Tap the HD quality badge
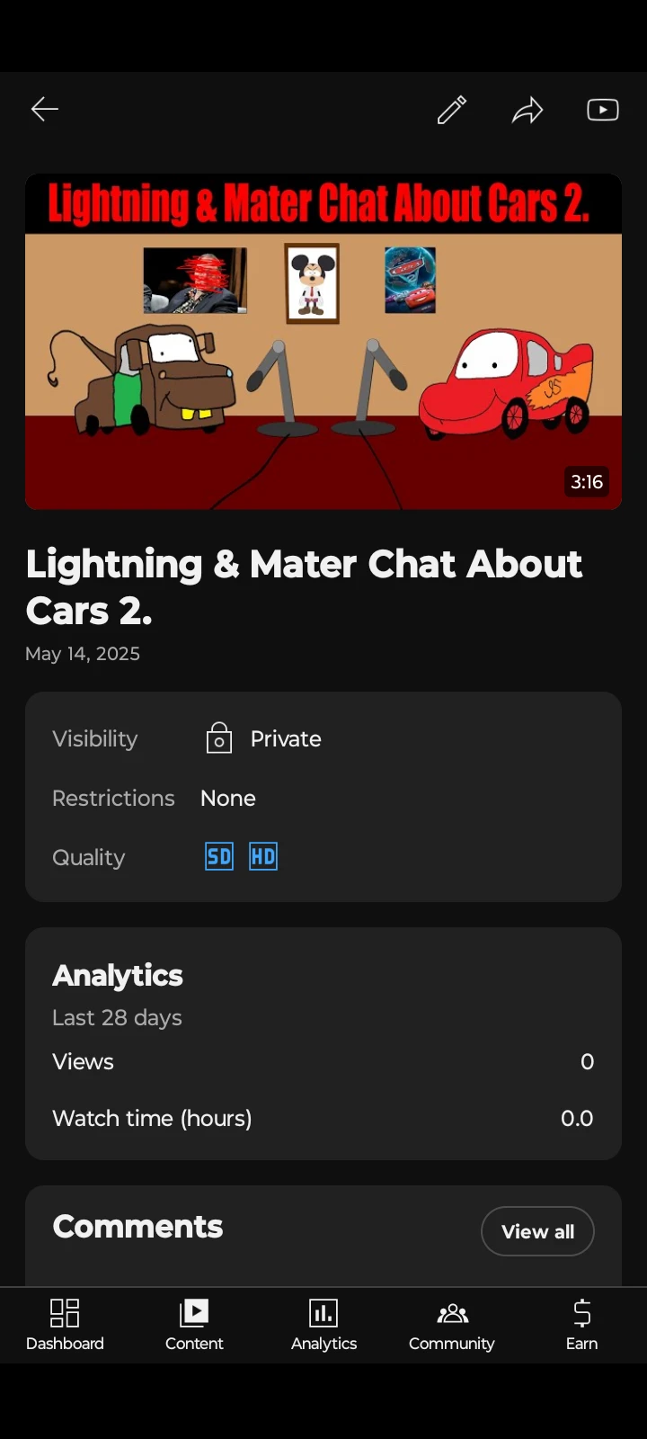647x1439 pixels. point(263,857)
